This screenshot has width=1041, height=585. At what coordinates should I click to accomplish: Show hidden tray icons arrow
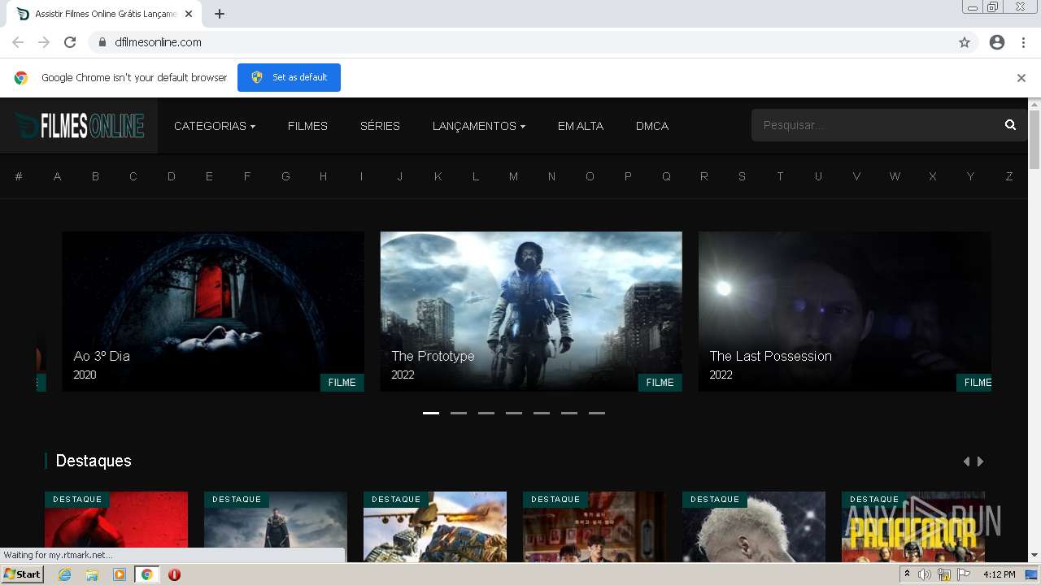point(907,574)
